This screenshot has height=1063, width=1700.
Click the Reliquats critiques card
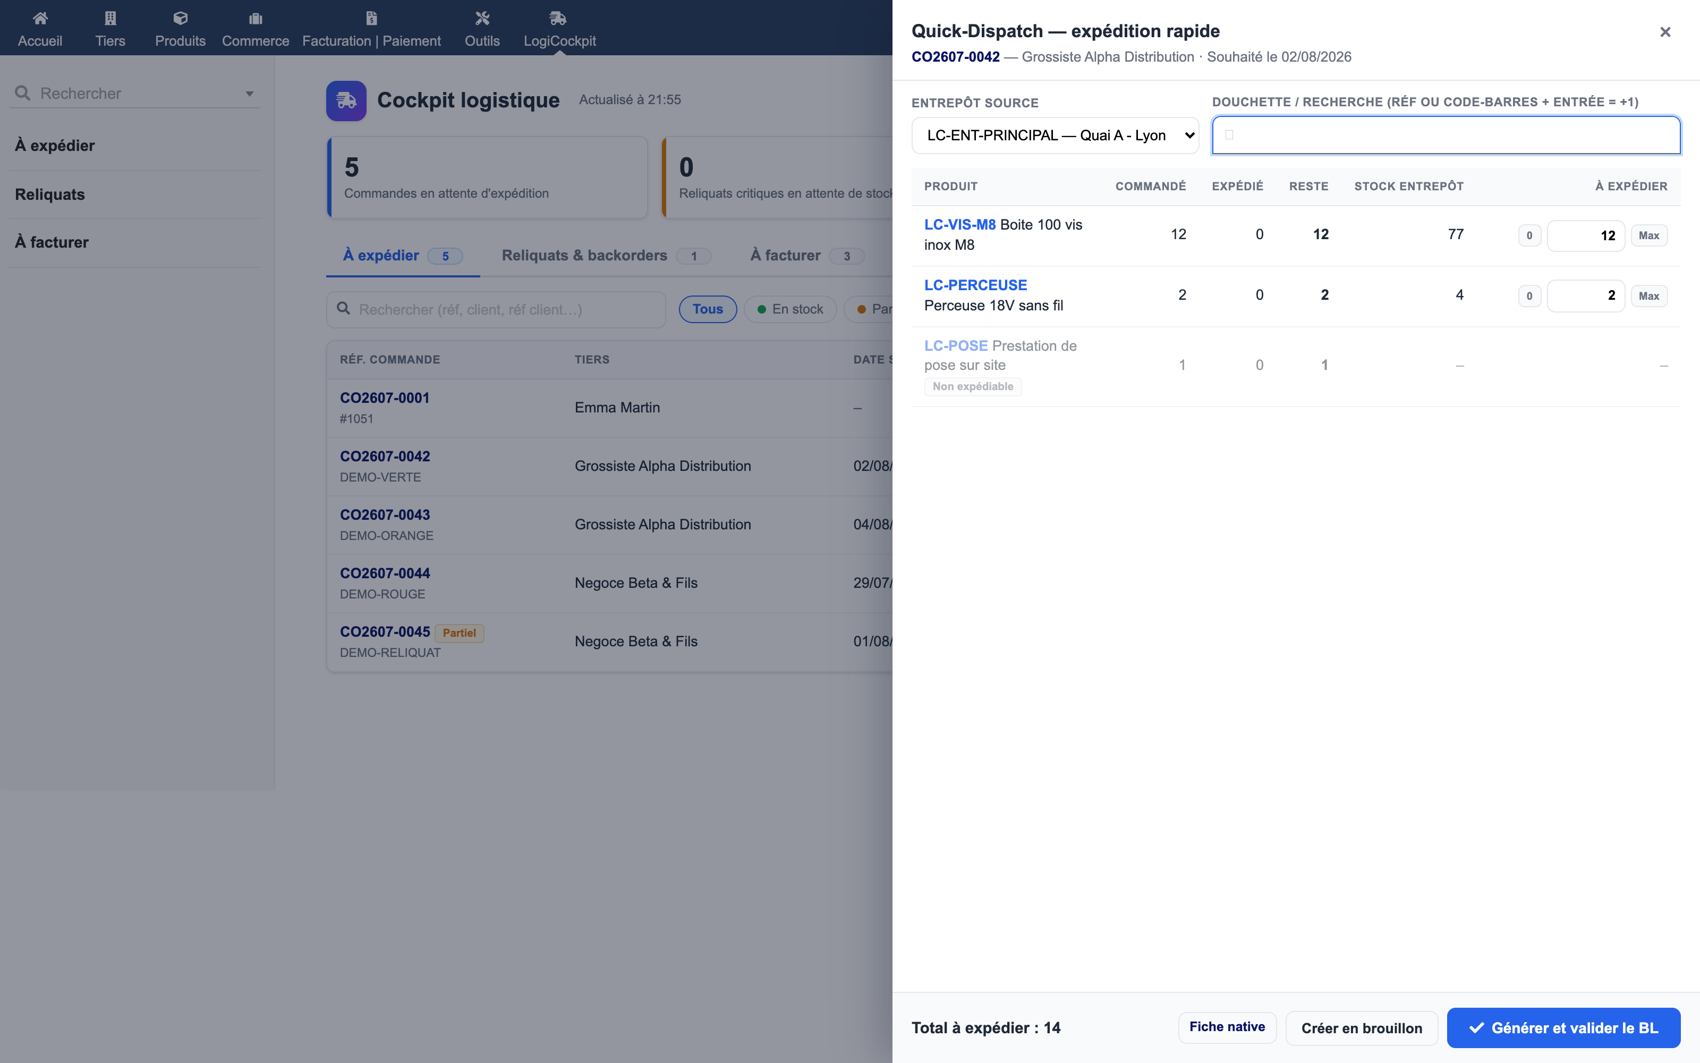point(778,178)
